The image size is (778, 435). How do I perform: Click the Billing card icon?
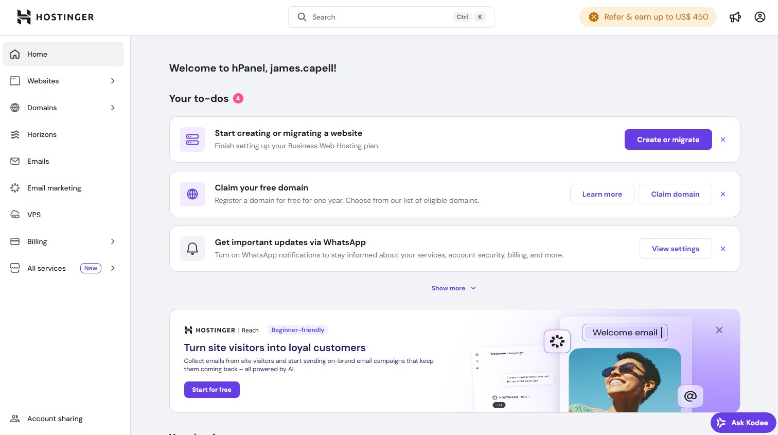click(15, 241)
